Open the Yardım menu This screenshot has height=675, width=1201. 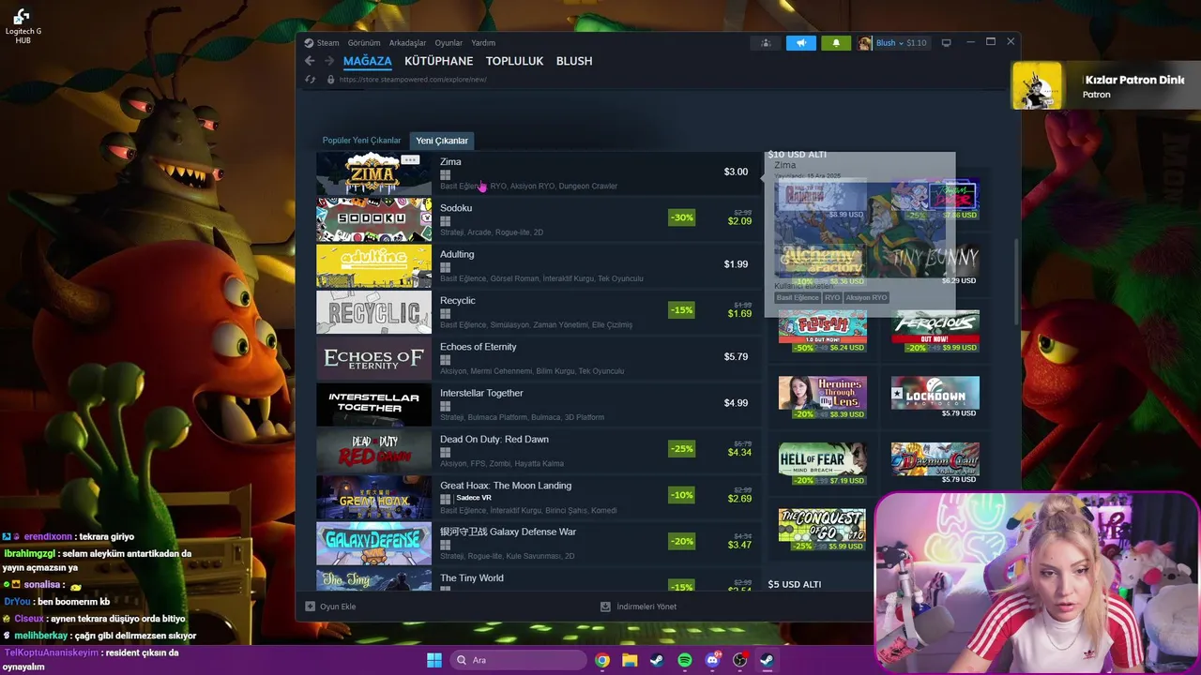(x=483, y=43)
